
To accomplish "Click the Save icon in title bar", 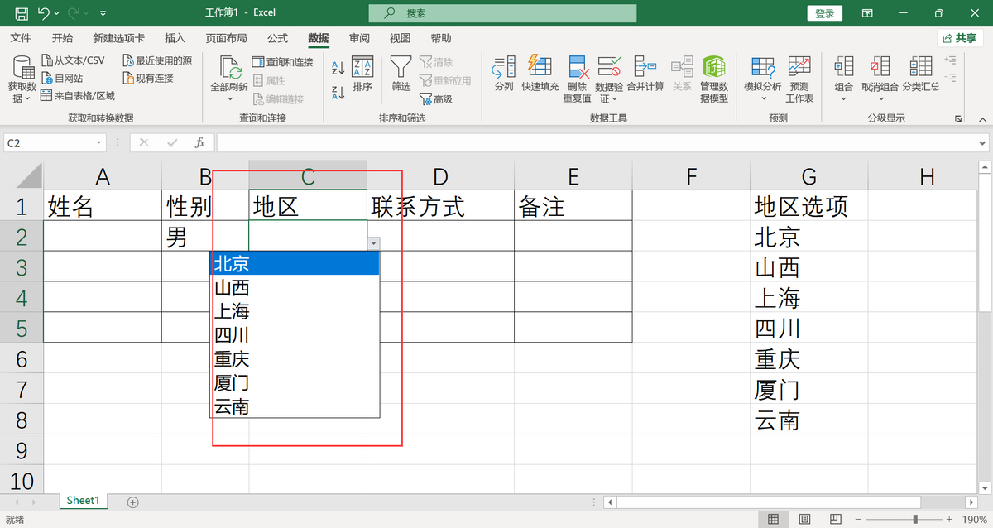I will [x=22, y=13].
